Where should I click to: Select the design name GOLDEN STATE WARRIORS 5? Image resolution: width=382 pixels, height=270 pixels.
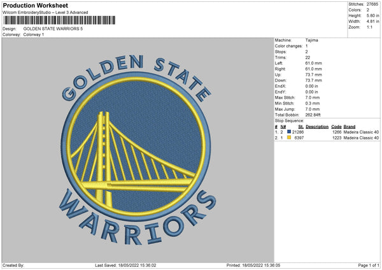[x=53, y=29]
